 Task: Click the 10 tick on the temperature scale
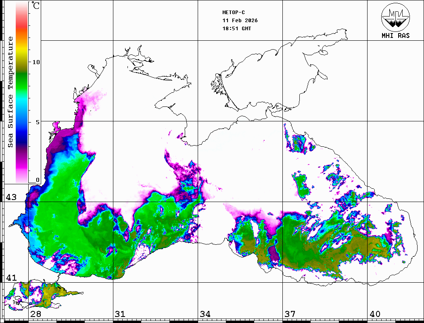point(36,62)
